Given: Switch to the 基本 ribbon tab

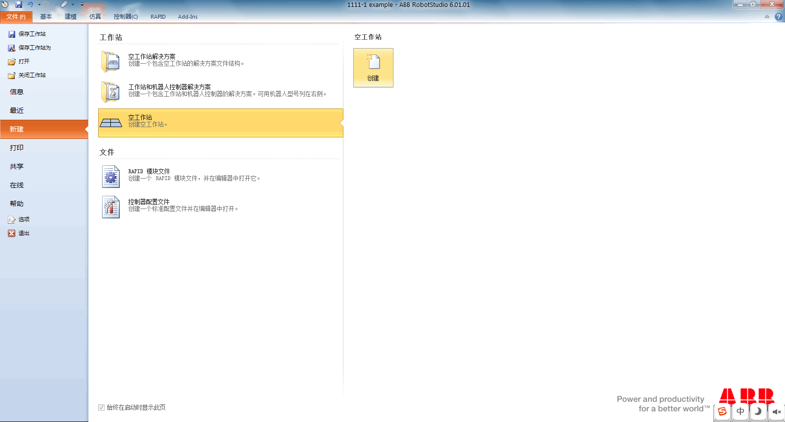Looking at the screenshot, I should point(46,17).
